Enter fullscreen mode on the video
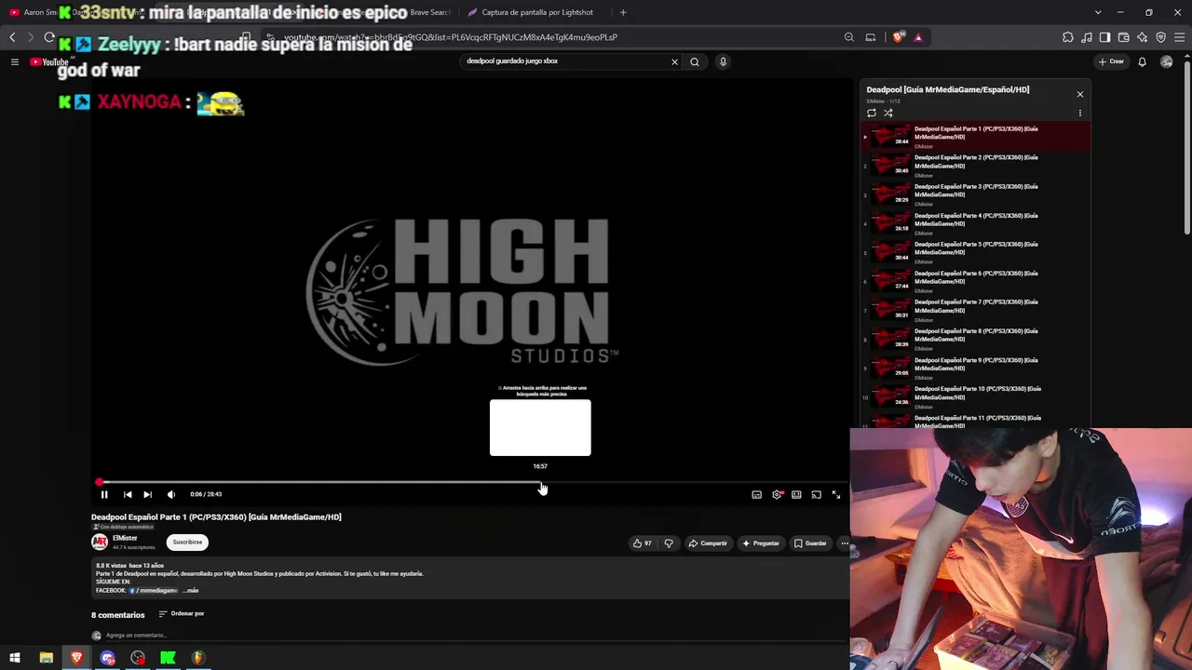 [835, 495]
